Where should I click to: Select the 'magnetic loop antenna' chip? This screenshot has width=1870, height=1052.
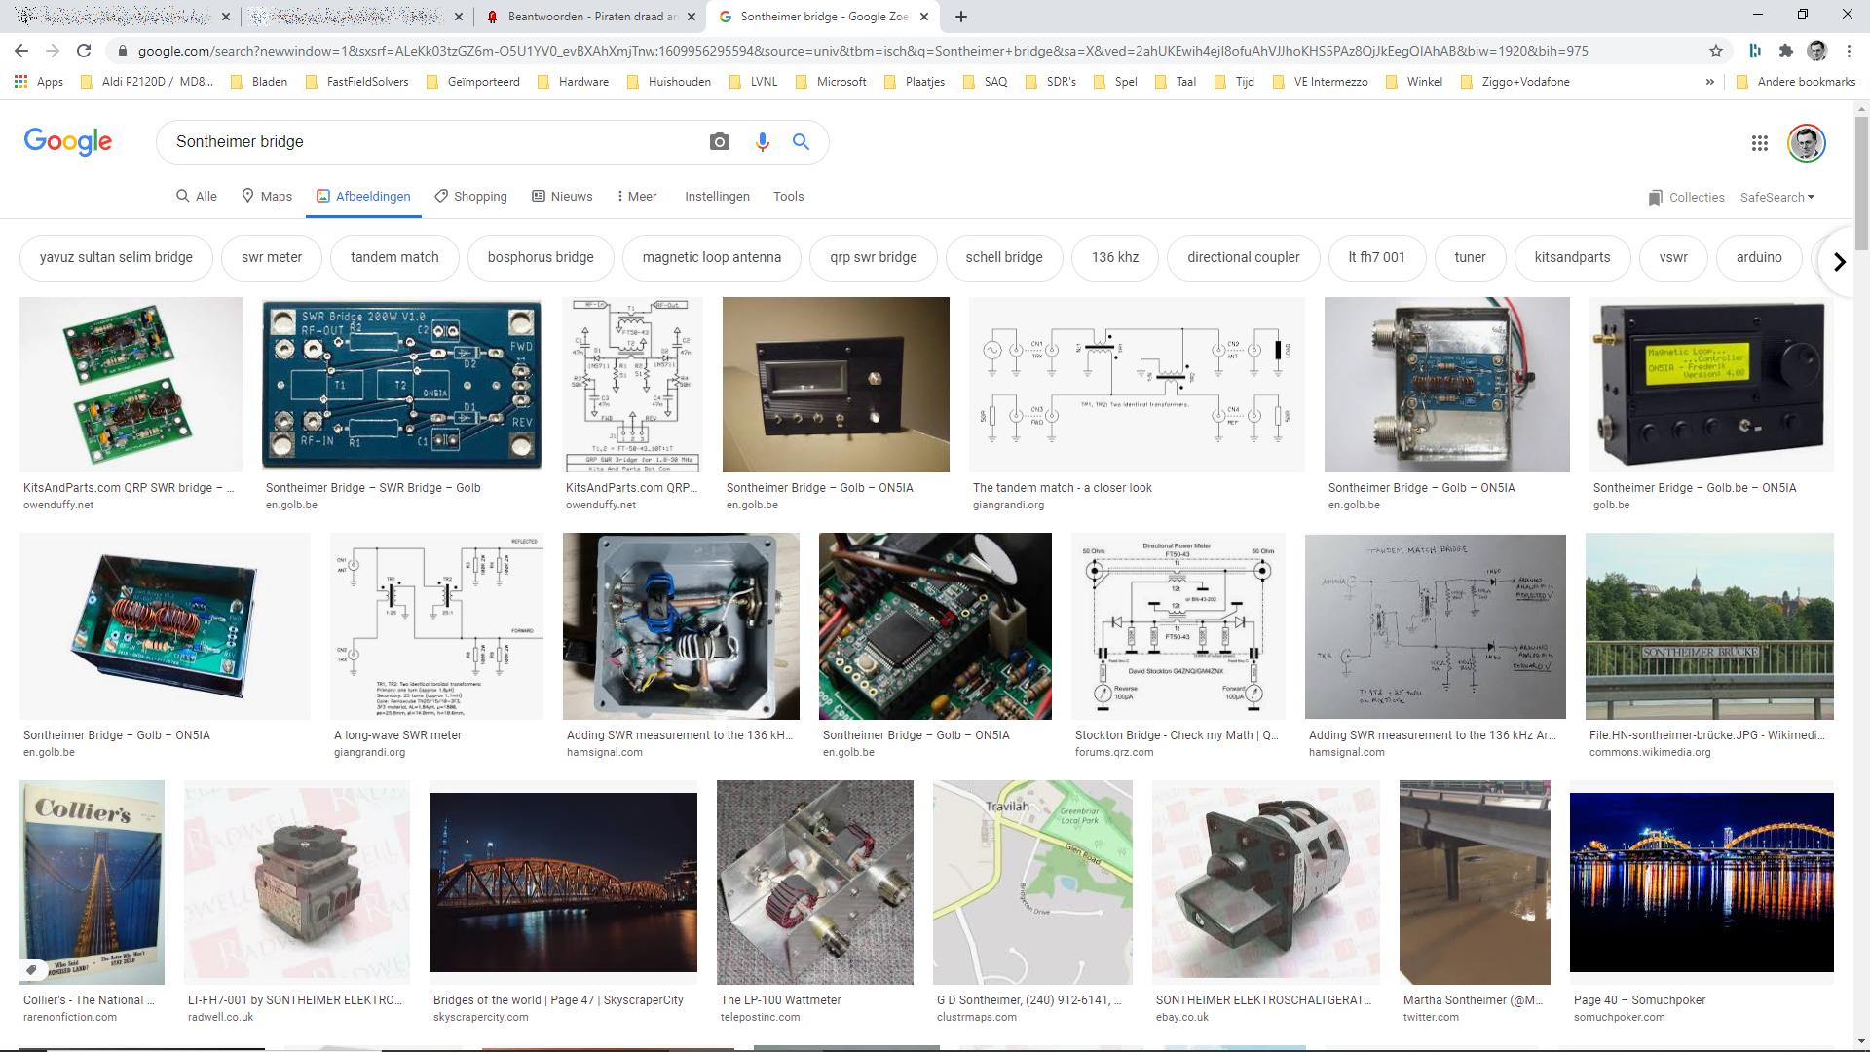[712, 258]
